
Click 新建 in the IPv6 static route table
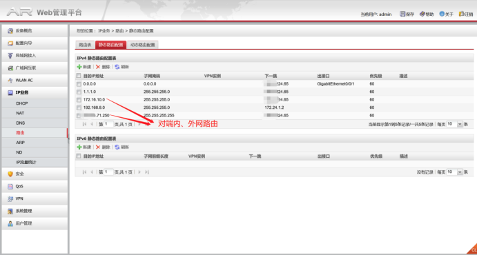click(x=84, y=147)
